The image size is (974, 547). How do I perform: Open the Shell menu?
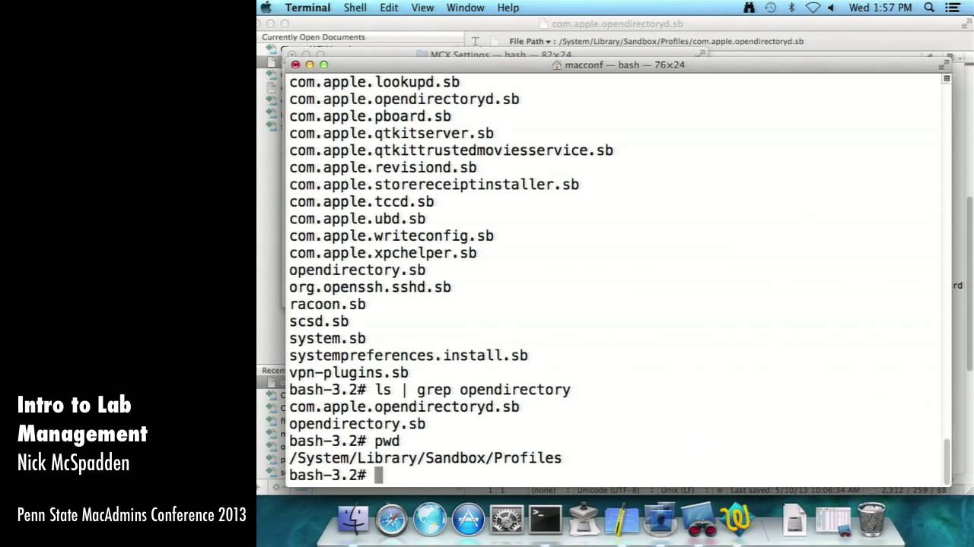pos(355,8)
